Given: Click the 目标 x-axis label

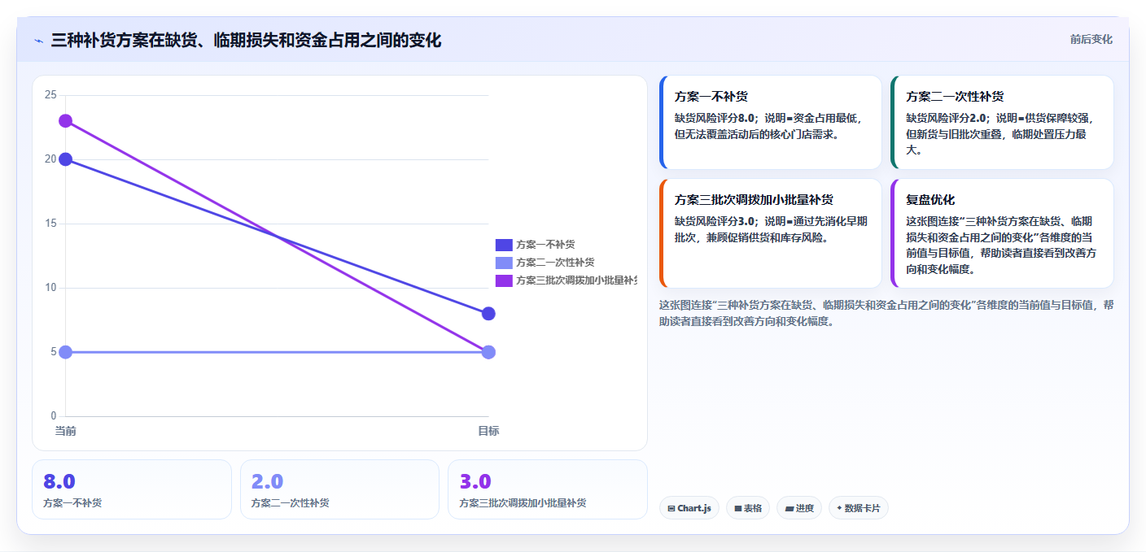Looking at the screenshot, I should [488, 431].
